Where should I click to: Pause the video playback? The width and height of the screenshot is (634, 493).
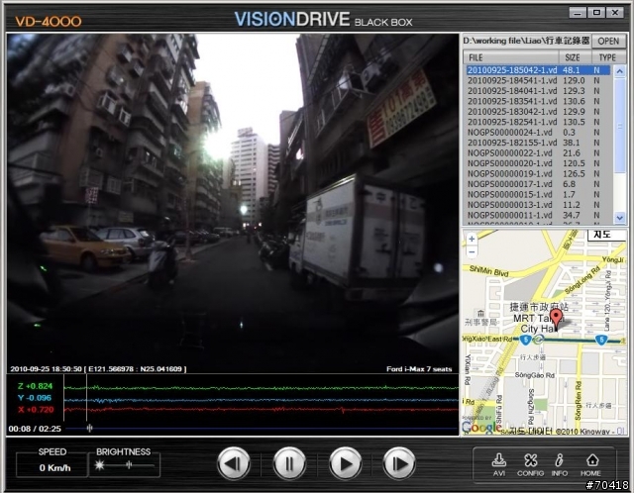(x=289, y=463)
